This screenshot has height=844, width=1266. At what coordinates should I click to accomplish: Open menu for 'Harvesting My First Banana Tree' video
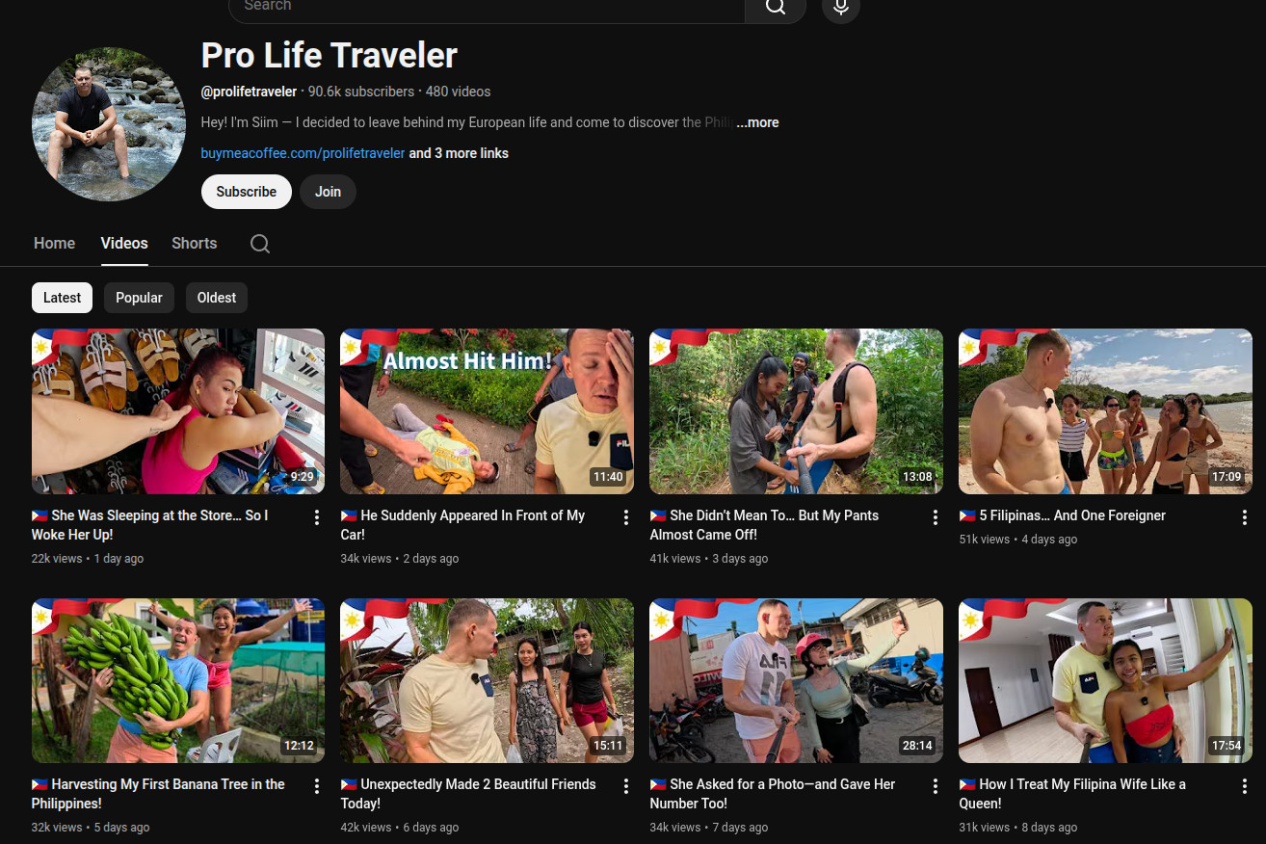click(317, 786)
